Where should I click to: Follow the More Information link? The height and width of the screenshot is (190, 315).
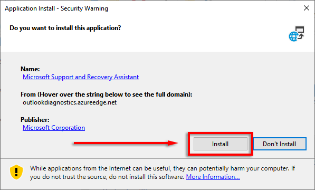tap(213, 177)
